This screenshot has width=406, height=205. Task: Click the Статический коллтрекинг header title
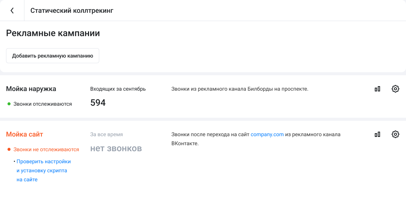(72, 11)
